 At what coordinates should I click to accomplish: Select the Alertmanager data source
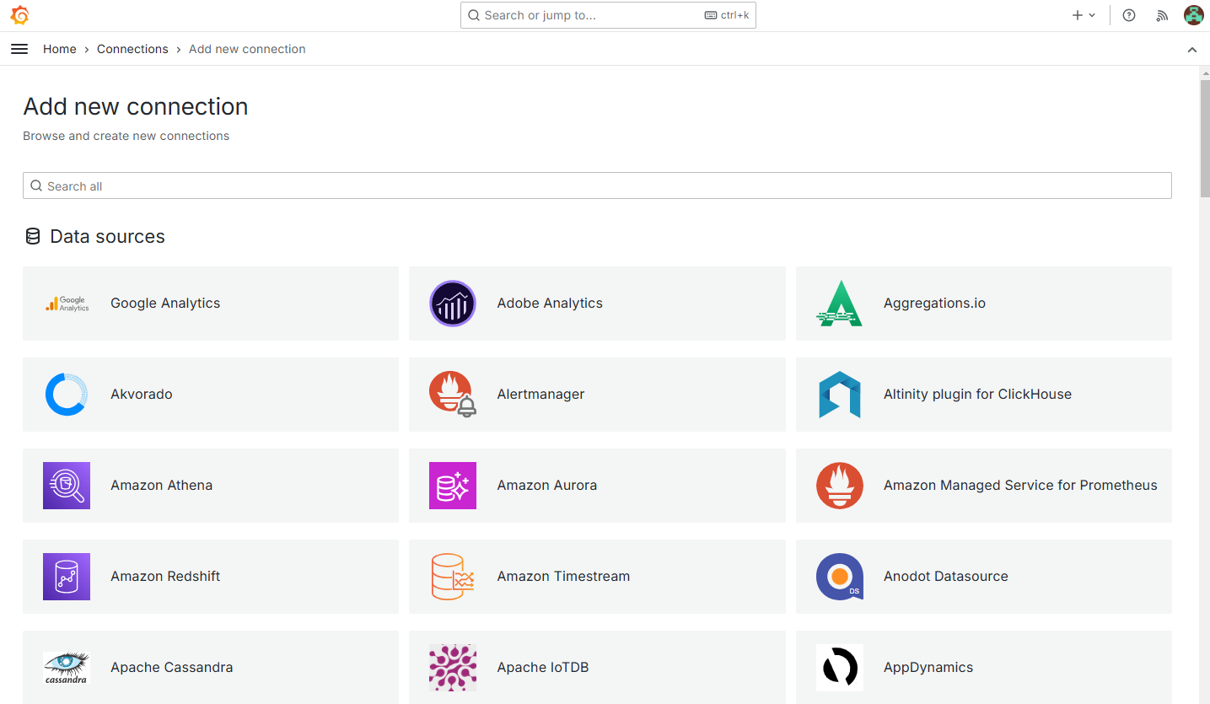pos(597,395)
